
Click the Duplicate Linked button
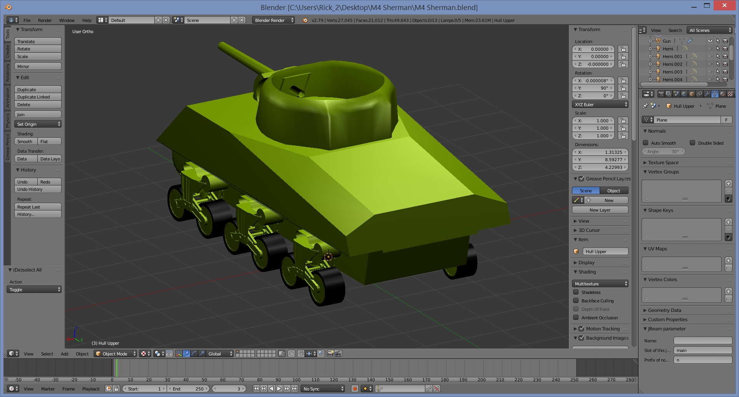click(x=38, y=97)
